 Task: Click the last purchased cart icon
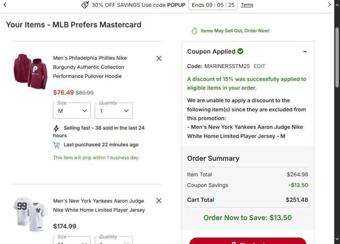click(x=56, y=145)
